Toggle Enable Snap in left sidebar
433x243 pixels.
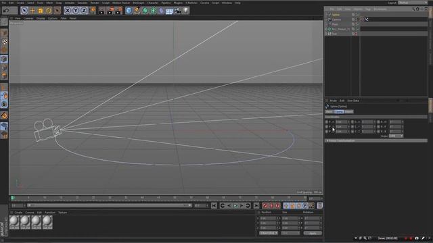click(x=4, y=115)
